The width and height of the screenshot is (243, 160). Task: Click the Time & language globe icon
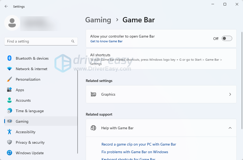[x=9, y=111]
